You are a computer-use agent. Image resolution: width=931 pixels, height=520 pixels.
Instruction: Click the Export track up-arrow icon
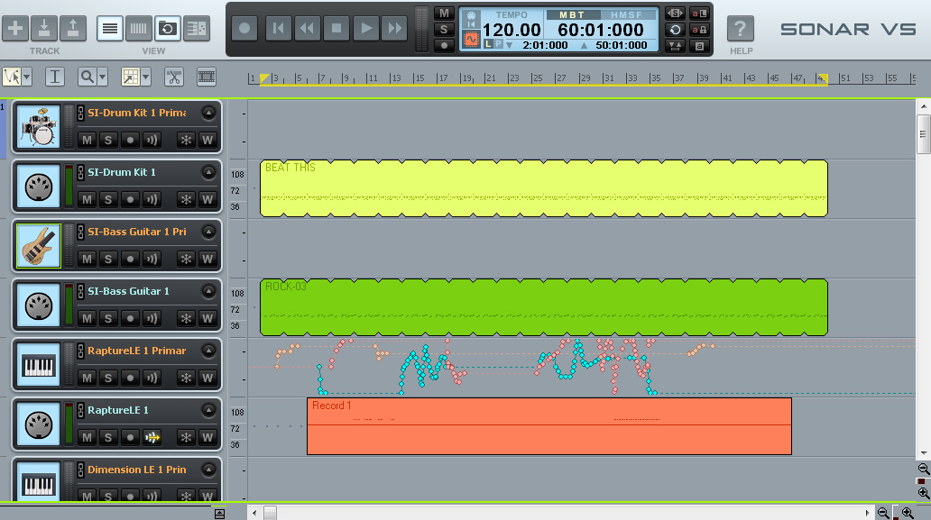[x=72, y=29]
